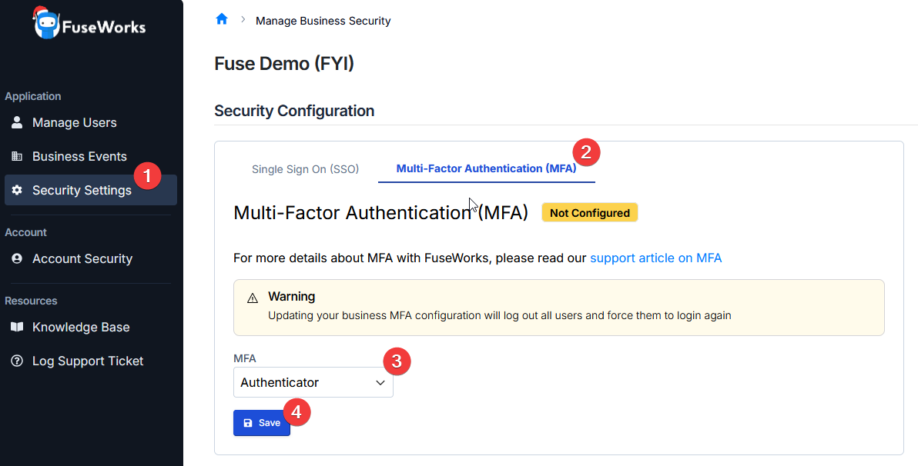Click the chevron on the Authenticator selector

pos(380,382)
